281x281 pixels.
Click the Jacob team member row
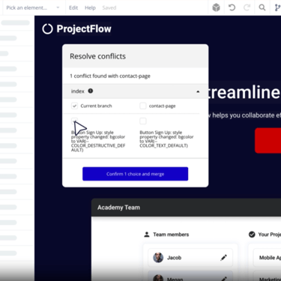[190, 258]
